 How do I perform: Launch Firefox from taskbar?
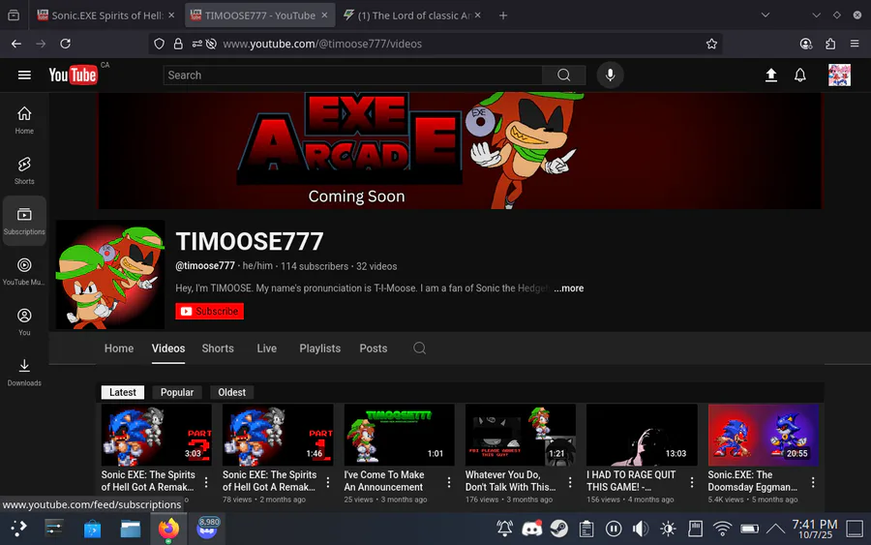tap(168, 529)
